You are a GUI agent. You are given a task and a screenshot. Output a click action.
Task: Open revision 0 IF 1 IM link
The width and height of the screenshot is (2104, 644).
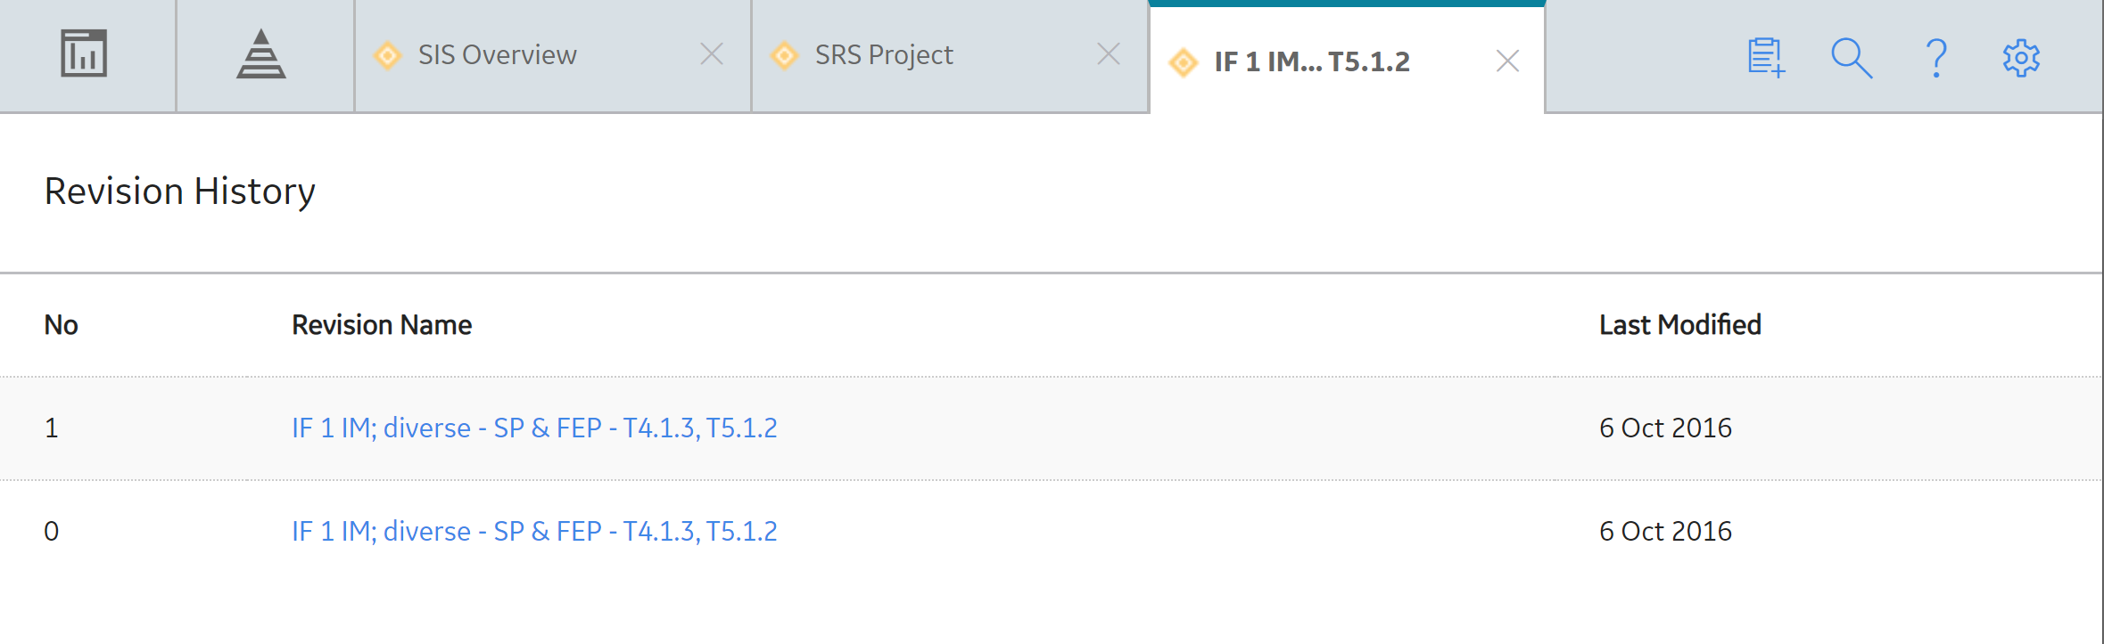534,532
